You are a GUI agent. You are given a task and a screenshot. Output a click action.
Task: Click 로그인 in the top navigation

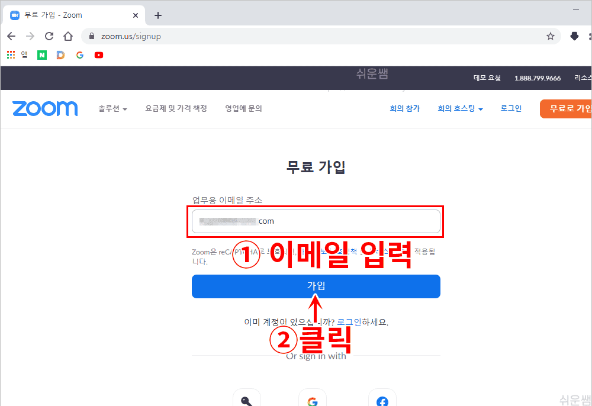click(x=511, y=109)
